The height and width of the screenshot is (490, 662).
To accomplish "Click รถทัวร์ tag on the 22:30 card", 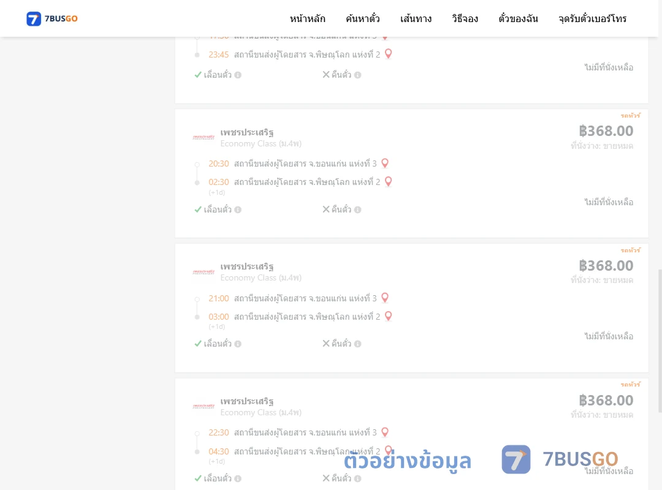I will pyautogui.click(x=630, y=384).
